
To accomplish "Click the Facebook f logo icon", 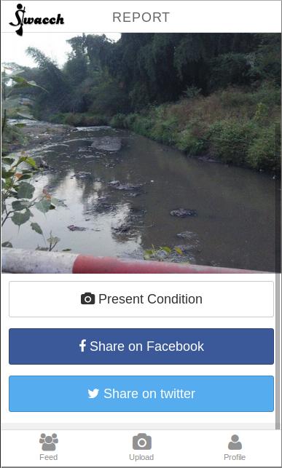I will click(83, 346).
